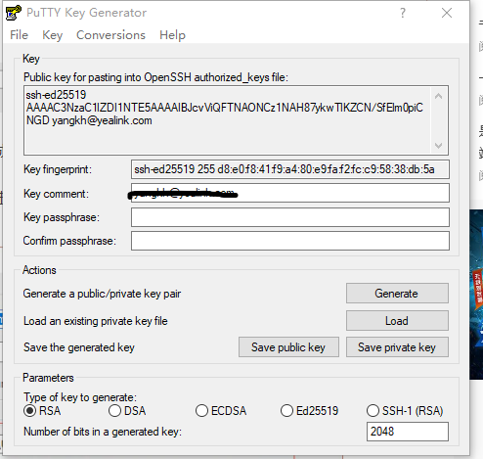This screenshot has width=483, height=459.
Task: Open the File menu
Action: 19,35
